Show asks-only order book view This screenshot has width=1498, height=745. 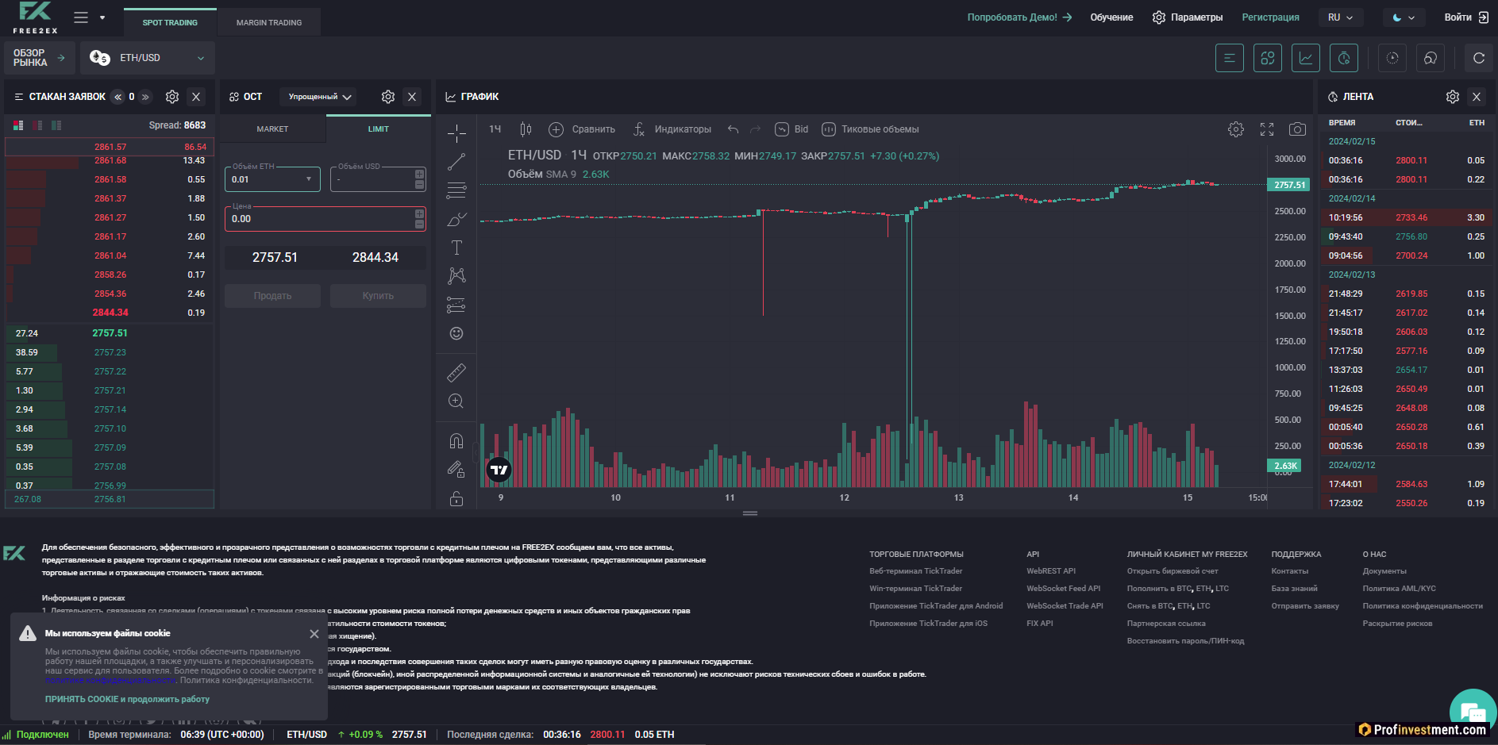pos(37,125)
